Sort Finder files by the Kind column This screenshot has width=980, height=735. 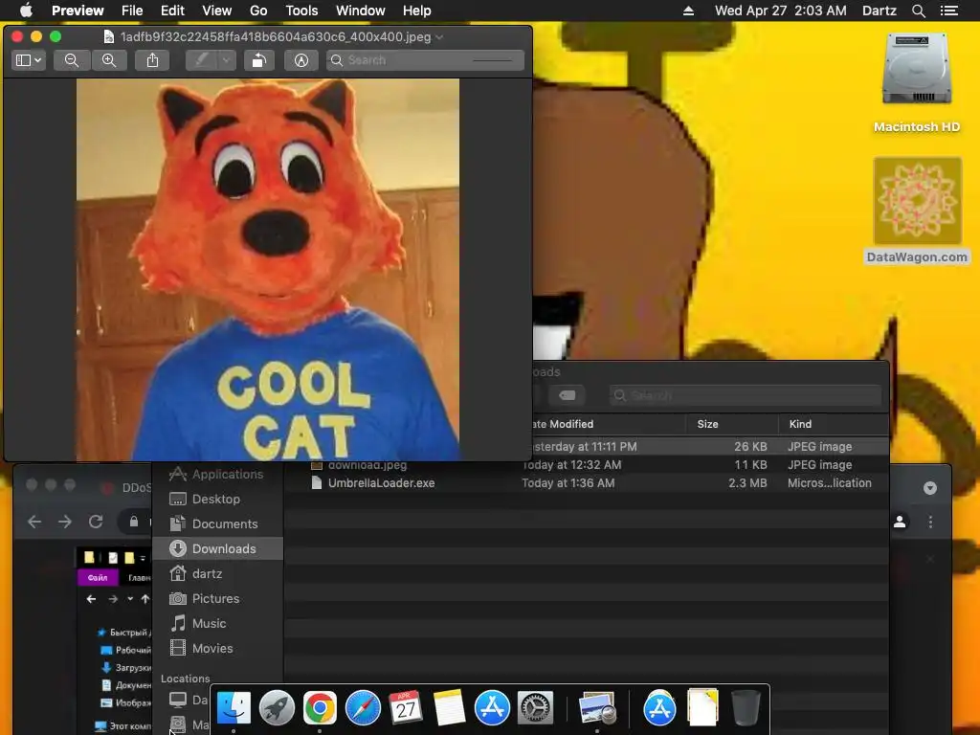pos(834,424)
